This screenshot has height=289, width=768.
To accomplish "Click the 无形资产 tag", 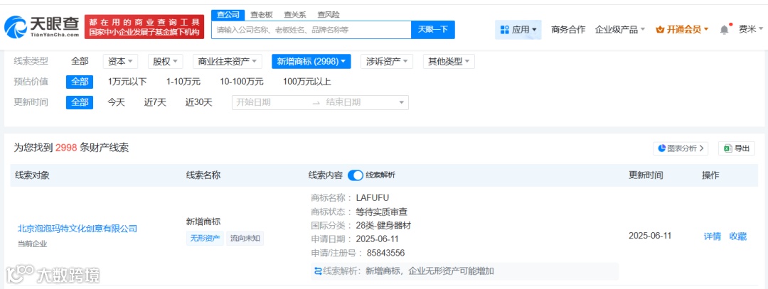I will (205, 239).
